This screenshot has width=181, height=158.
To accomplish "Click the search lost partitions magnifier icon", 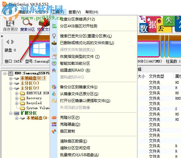I will tap(54, 36).
